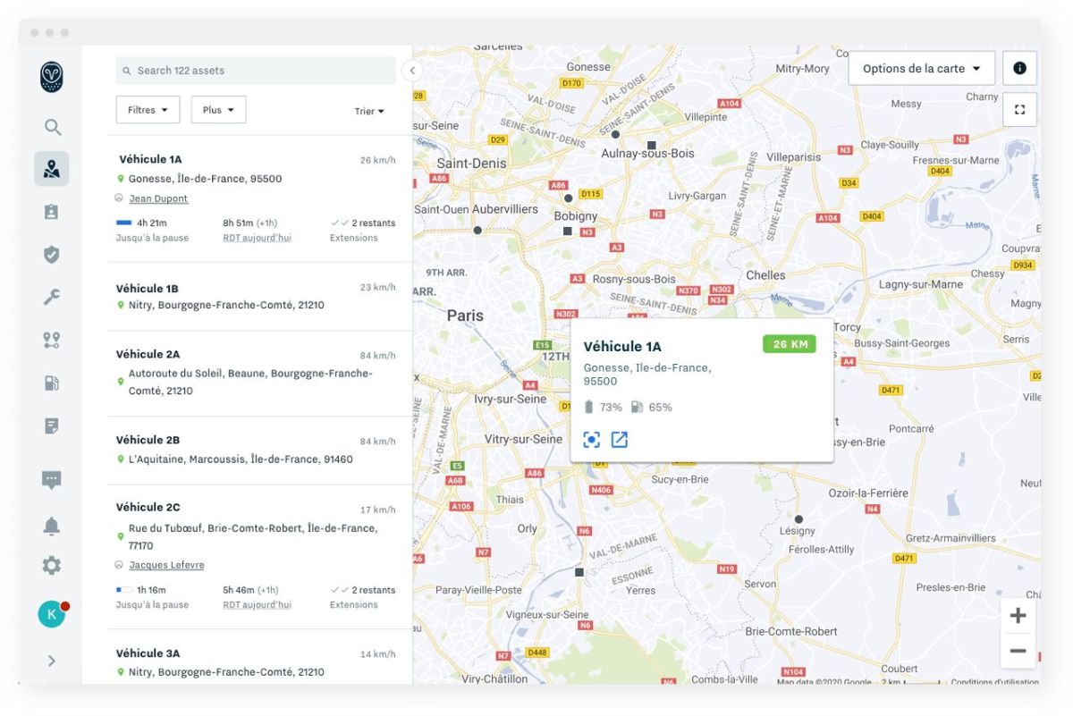Image resolution: width=1073 pixels, height=716 pixels.
Task: Open driver Jean Dupont link
Action: 158,198
